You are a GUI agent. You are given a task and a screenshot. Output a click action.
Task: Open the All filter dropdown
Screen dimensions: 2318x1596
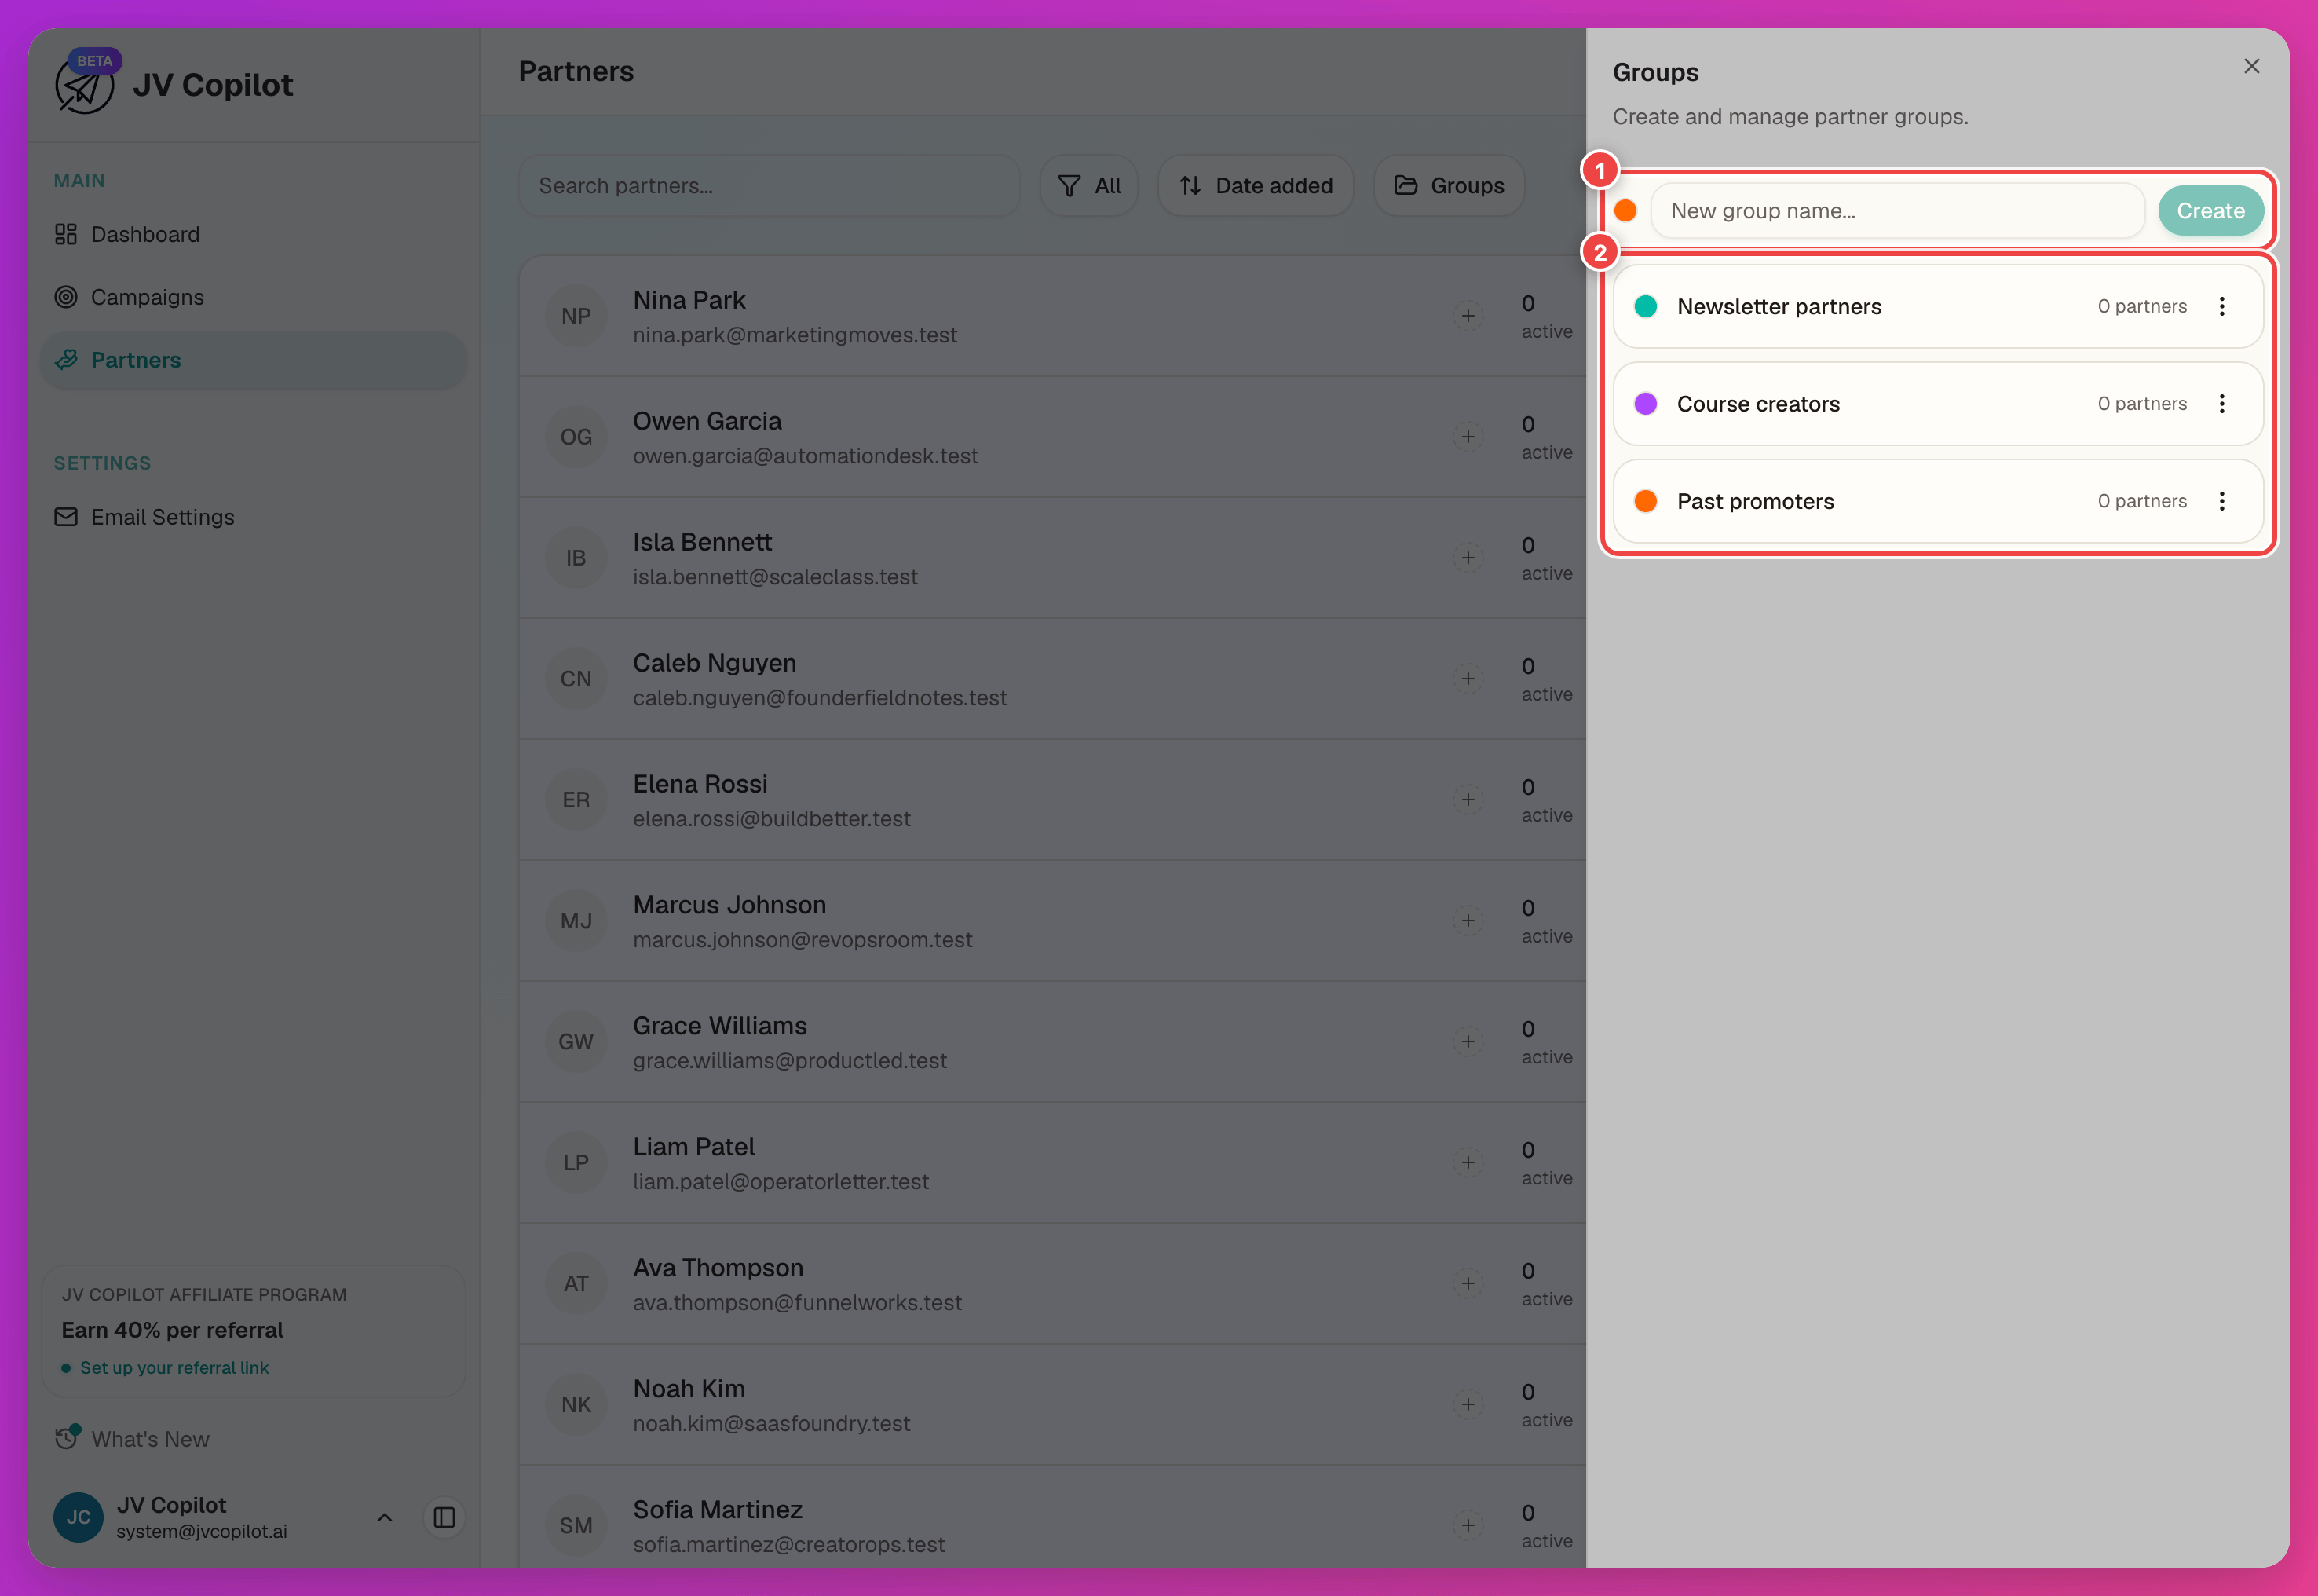pos(1088,185)
